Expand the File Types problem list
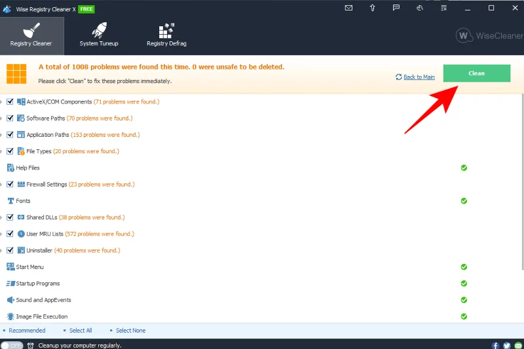 2,151
